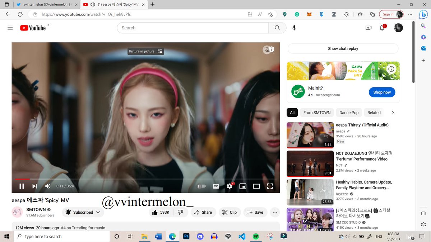Image resolution: width=431 pixels, height=242 pixels.
Task: Open Discord from the taskbar
Action: 200,236
